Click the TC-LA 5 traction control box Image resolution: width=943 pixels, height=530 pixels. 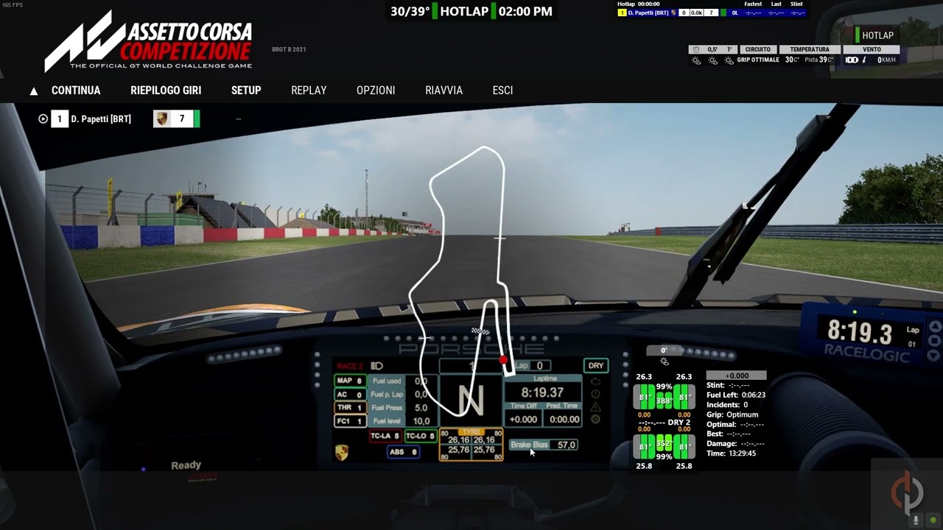pyautogui.click(x=385, y=436)
